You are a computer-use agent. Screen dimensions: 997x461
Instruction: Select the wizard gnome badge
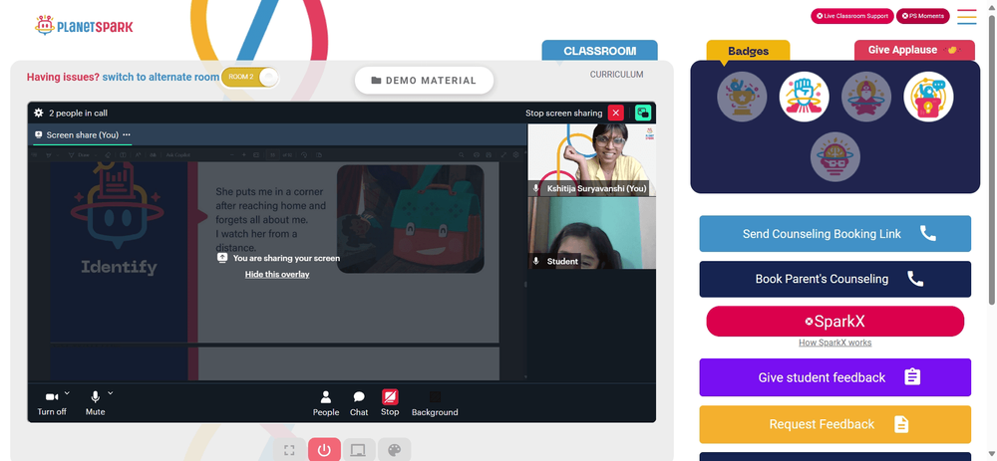(866, 97)
